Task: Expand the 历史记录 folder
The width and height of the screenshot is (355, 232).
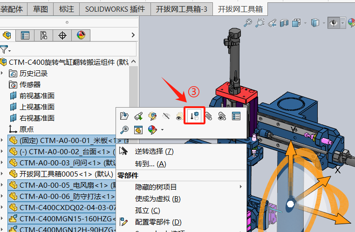Action: (2, 73)
